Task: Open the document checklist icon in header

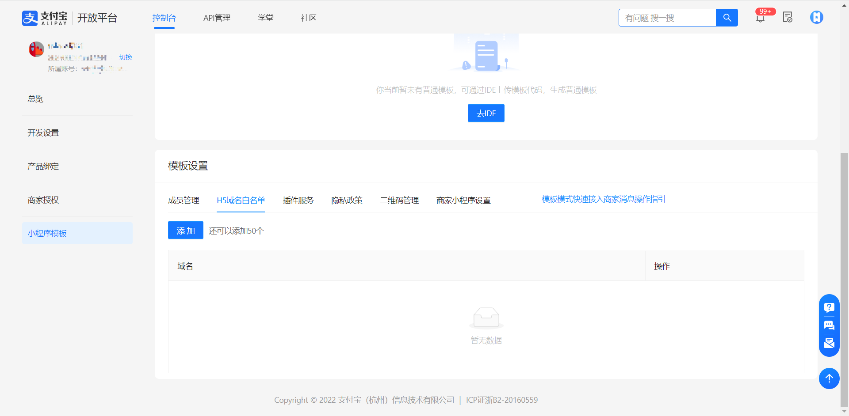Action: pyautogui.click(x=788, y=18)
